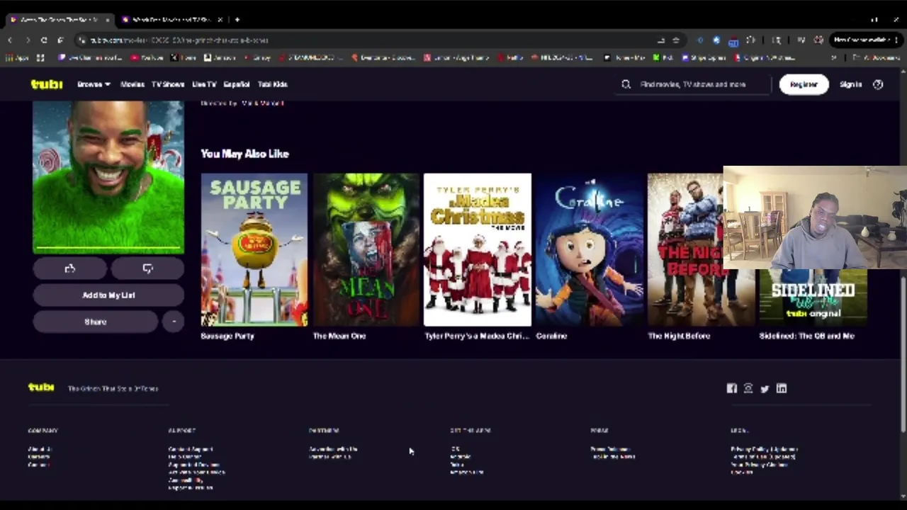Click The Mean One title text
907x510 pixels.
(339, 336)
